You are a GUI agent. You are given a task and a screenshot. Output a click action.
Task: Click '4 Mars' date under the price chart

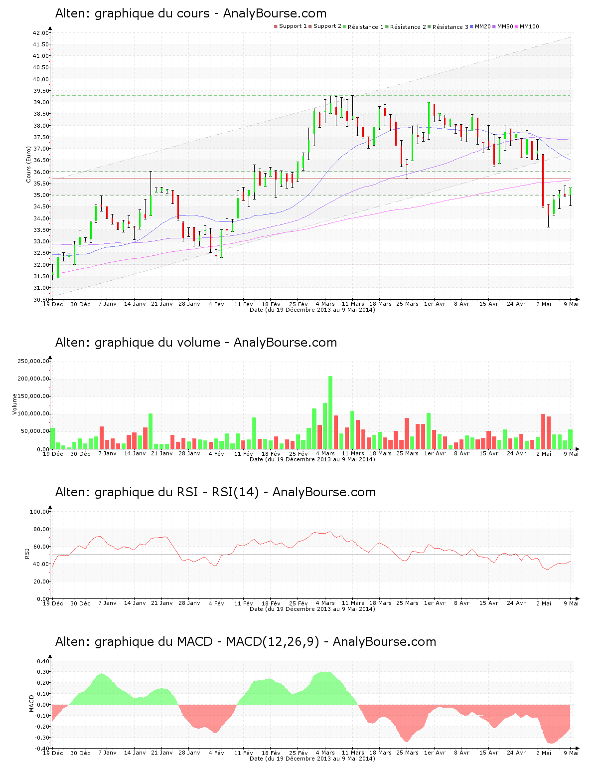pos(325,304)
